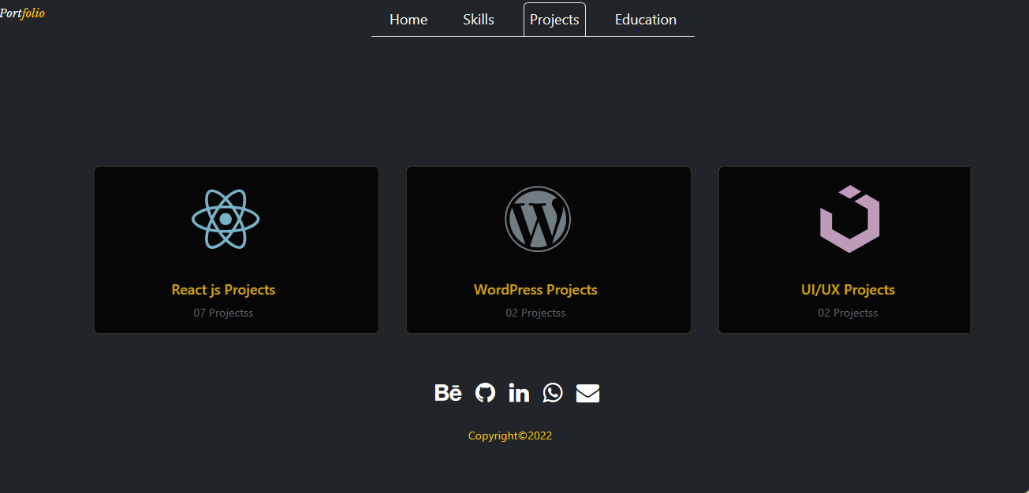Click the Copyright©2022 text
This screenshot has height=493, width=1029.
point(510,436)
